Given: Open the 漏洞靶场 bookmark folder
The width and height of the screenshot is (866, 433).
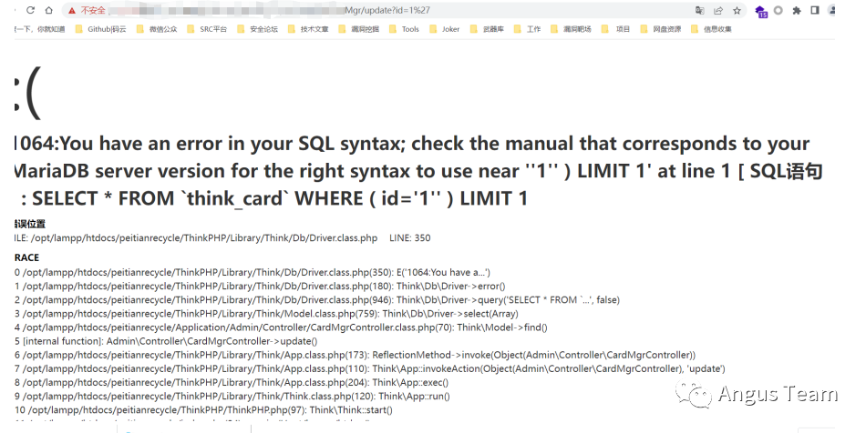Looking at the screenshot, I should click(571, 29).
